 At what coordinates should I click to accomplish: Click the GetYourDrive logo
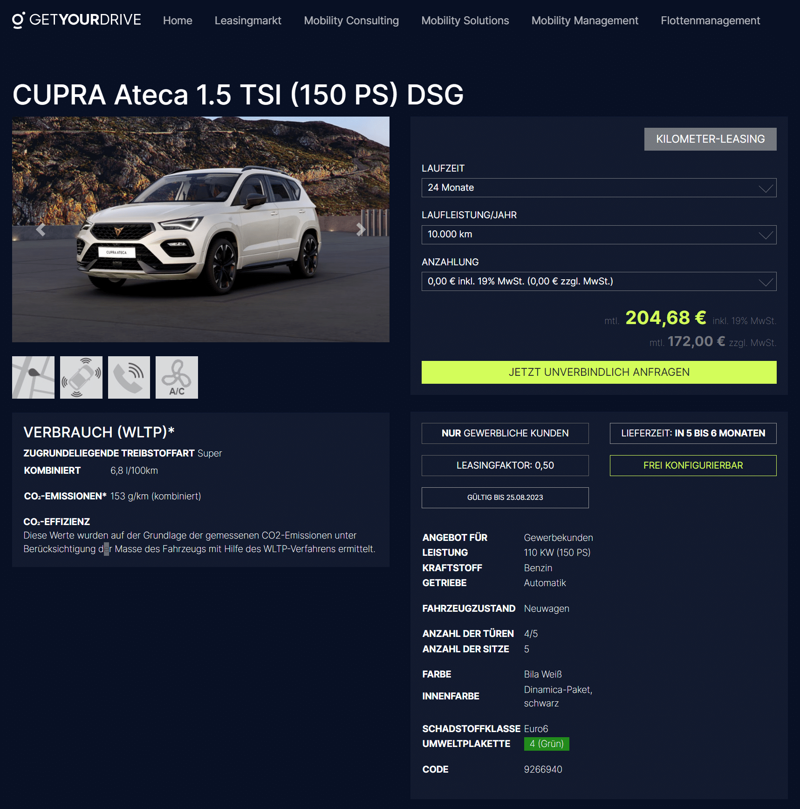coord(76,20)
